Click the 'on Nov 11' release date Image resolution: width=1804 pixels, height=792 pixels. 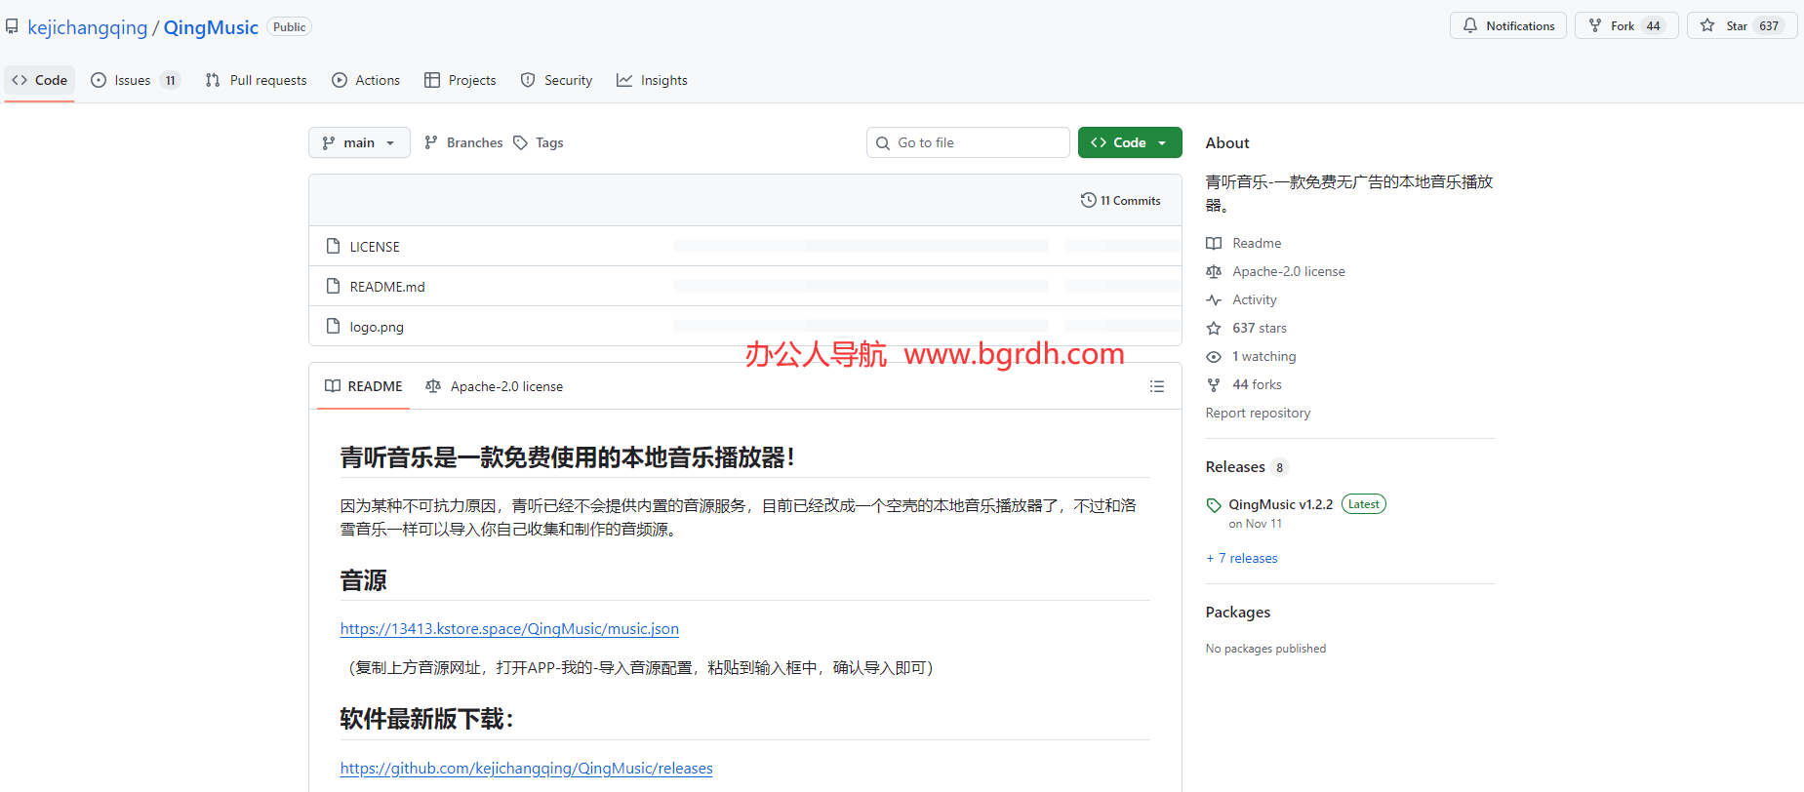point(1255,524)
